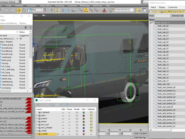Open the Create menu
Image resolution: width=185 pixels, height=139 pixels.
point(8,5)
